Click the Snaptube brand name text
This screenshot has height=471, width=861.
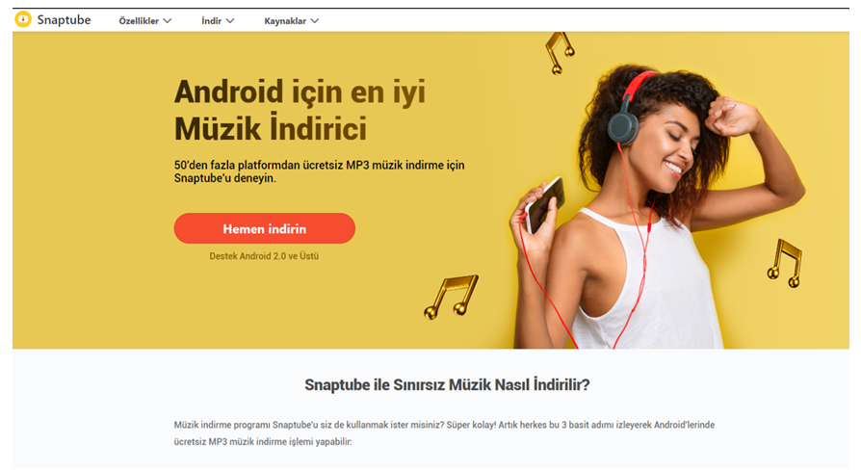pos(64,20)
